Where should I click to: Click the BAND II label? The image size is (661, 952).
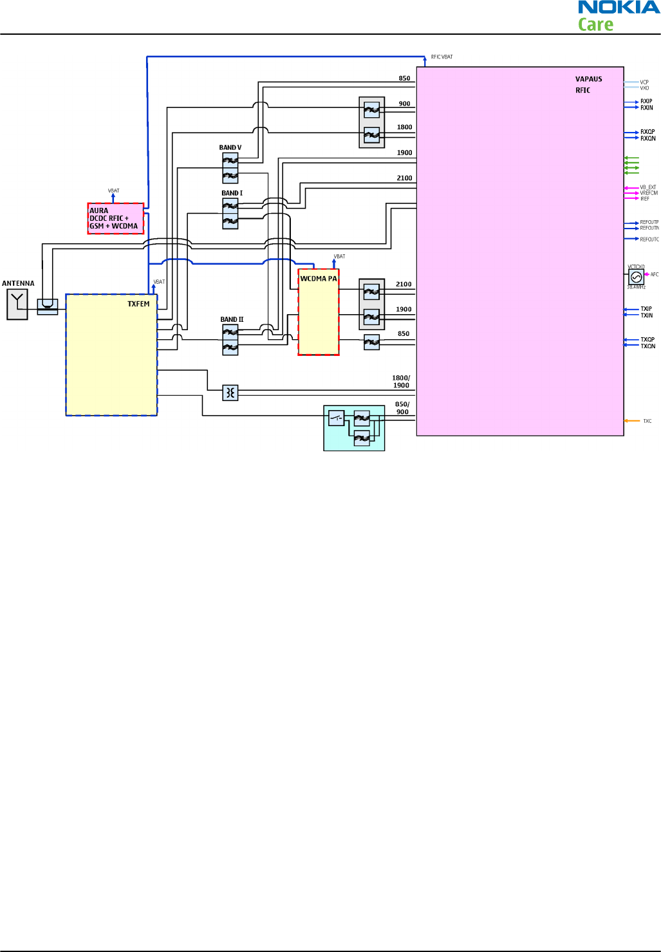(232, 319)
